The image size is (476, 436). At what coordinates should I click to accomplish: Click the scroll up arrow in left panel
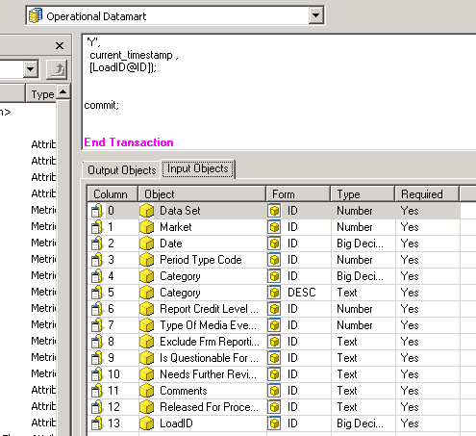tap(63, 92)
